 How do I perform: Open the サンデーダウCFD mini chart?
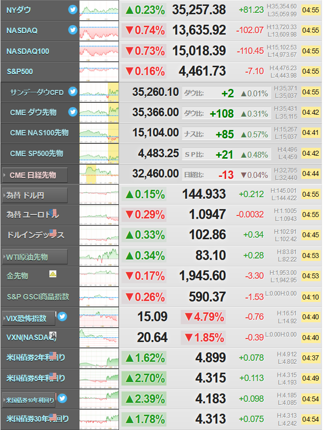click(x=99, y=92)
